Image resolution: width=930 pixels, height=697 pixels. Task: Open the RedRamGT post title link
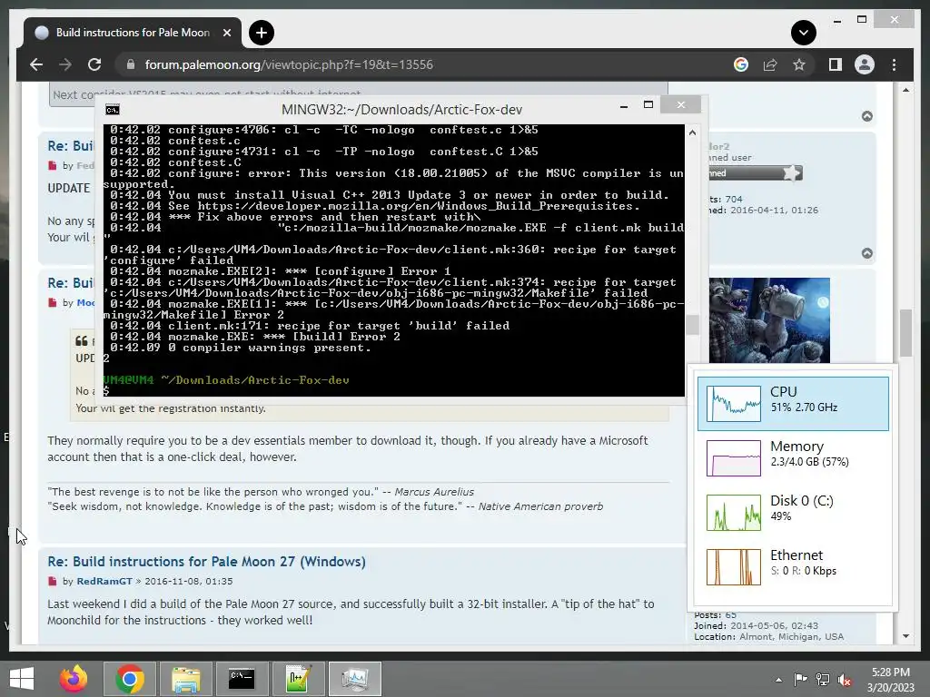(x=206, y=561)
